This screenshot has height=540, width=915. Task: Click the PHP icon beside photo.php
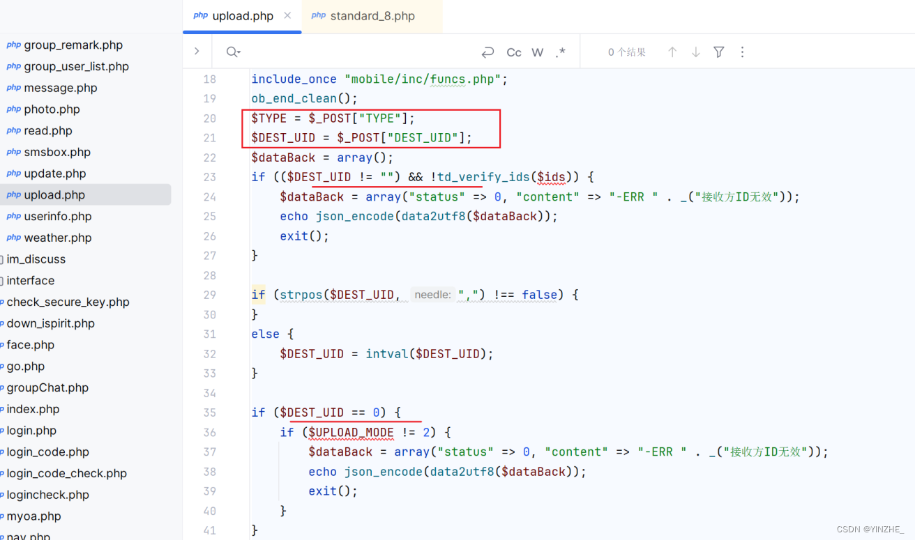pos(14,109)
